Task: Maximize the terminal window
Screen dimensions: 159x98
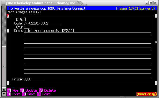Action: click(151, 3)
